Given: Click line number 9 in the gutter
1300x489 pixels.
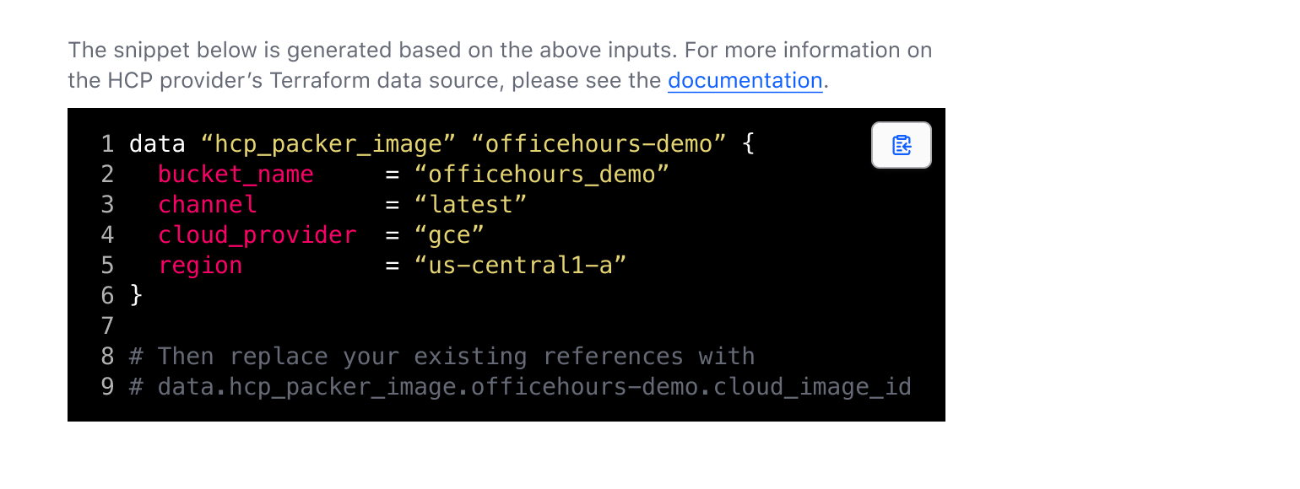Looking at the screenshot, I should coord(107,387).
